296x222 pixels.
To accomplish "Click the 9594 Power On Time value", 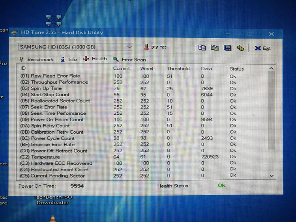I will [x=77, y=186].
